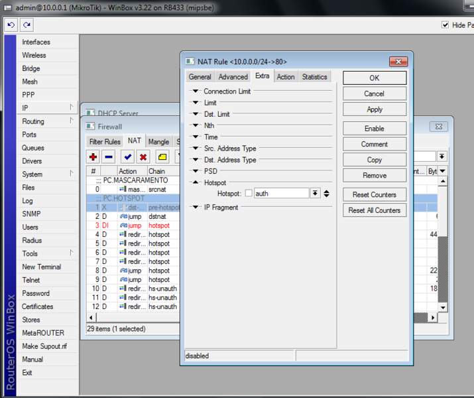Click the Copy button

375,159
